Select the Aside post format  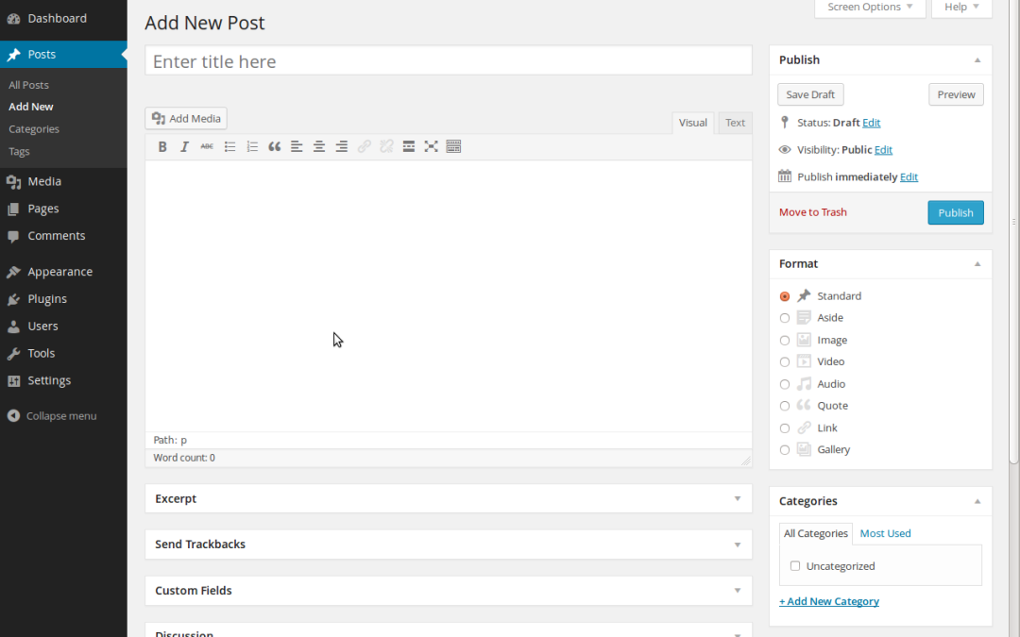click(x=785, y=318)
